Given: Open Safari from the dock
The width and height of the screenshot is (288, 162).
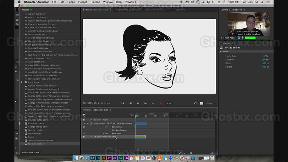Looking at the screenshot, I should tap(87, 158).
